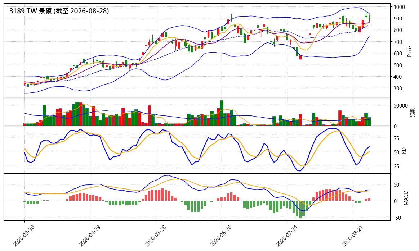Click the MACD axis tick label 0
The height and width of the screenshot is (251, 419).
395,201
